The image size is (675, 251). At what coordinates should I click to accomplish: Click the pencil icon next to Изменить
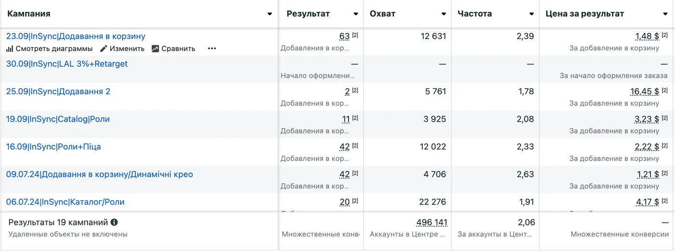103,49
